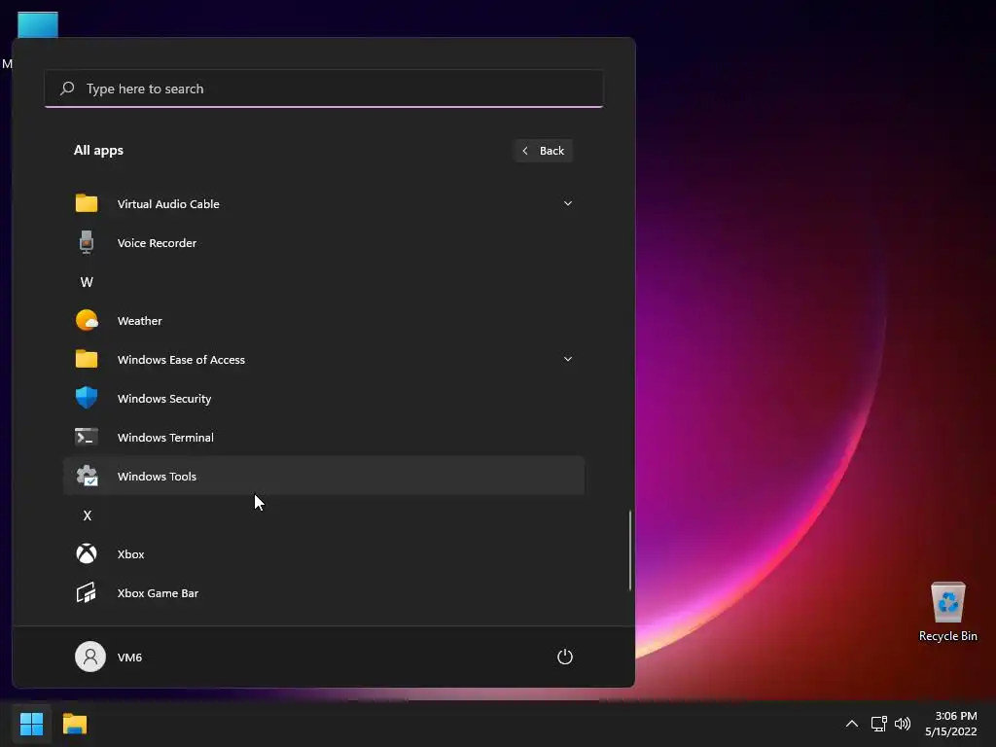Click the Recycle Bin label on desktop

pyautogui.click(x=947, y=636)
